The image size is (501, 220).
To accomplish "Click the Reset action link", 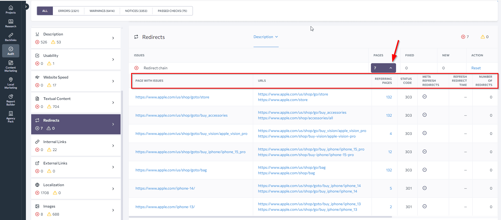I will point(476,68).
